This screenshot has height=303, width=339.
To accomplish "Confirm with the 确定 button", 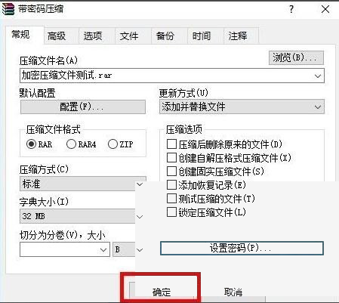I will point(162,292).
